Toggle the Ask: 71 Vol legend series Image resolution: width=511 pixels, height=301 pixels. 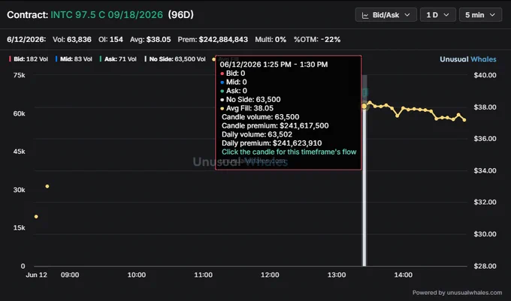coord(118,59)
